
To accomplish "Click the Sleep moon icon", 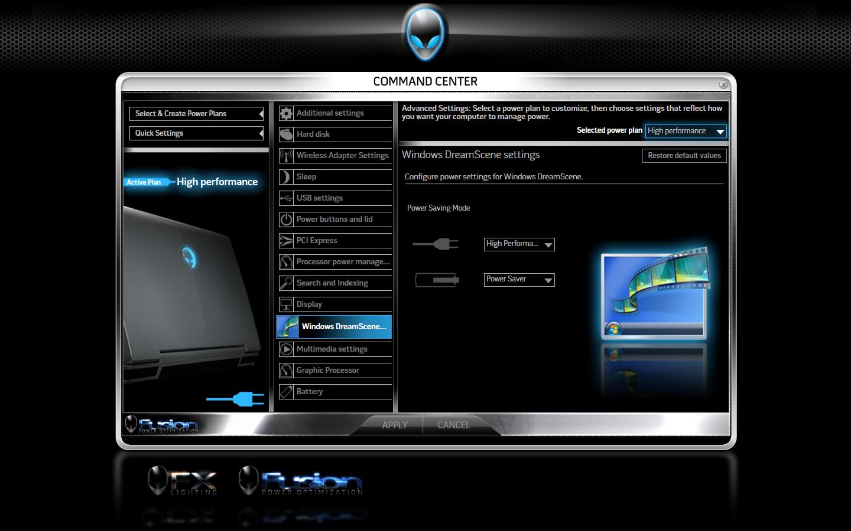I will [x=286, y=177].
